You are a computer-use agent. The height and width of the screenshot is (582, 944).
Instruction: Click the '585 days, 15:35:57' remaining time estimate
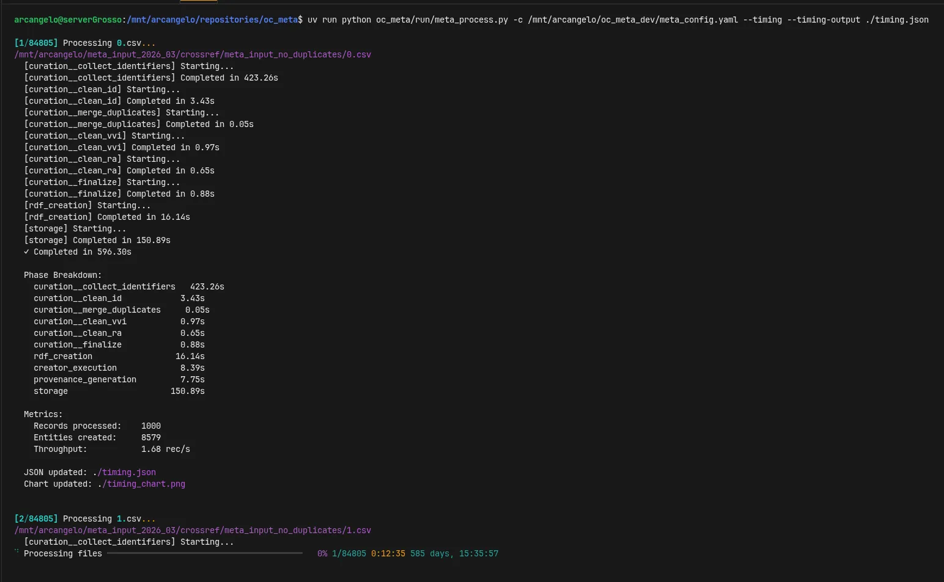(x=454, y=553)
